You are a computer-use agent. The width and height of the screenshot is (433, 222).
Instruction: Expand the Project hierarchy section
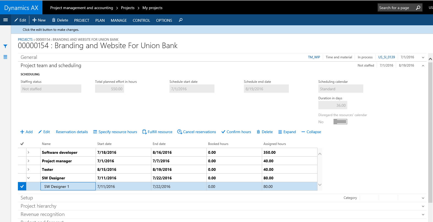[423, 206]
